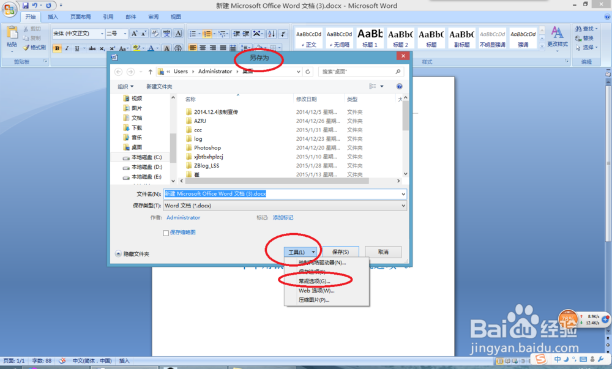Click 新建文件夹 button
Viewport: 612px width, 369px height.
click(x=159, y=87)
